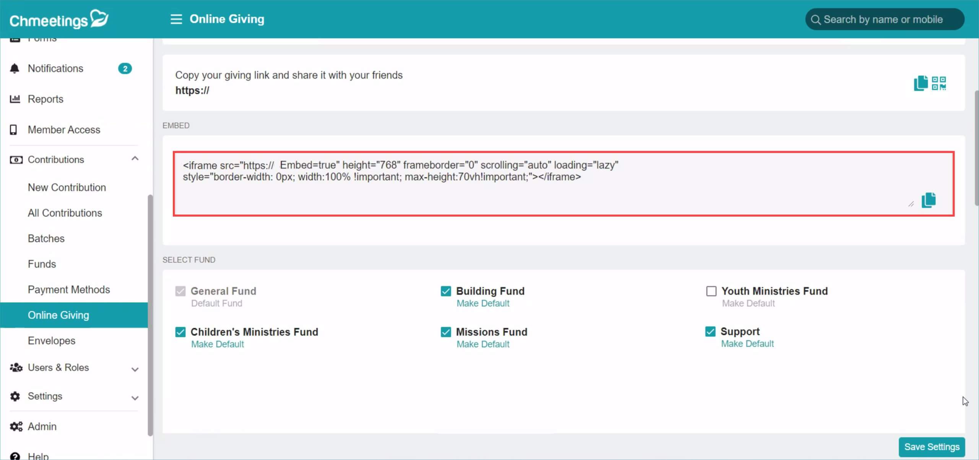Make Youth Ministries Fund the default
The height and width of the screenshot is (460, 979).
pyautogui.click(x=748, y=303)
